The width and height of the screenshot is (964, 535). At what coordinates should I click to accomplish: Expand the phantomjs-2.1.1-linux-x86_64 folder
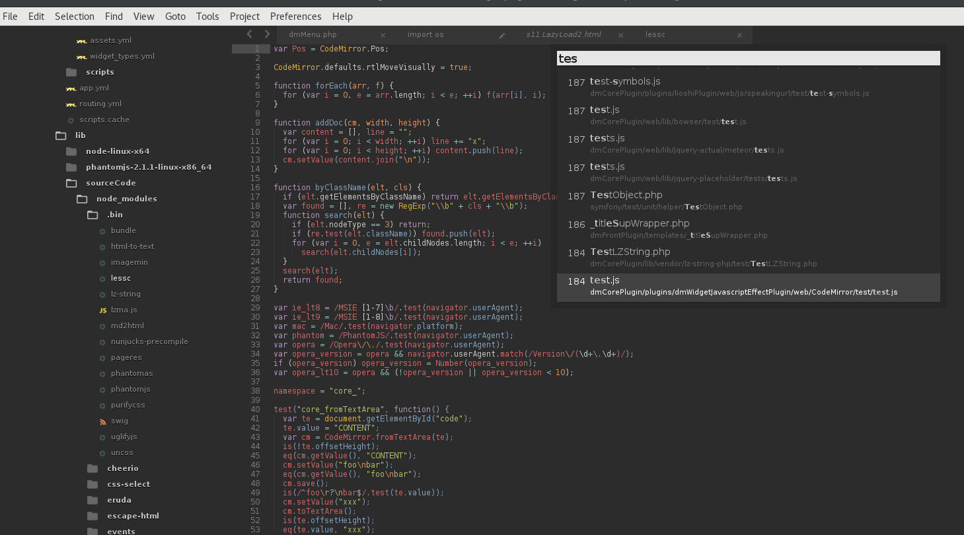coord(71,167)
